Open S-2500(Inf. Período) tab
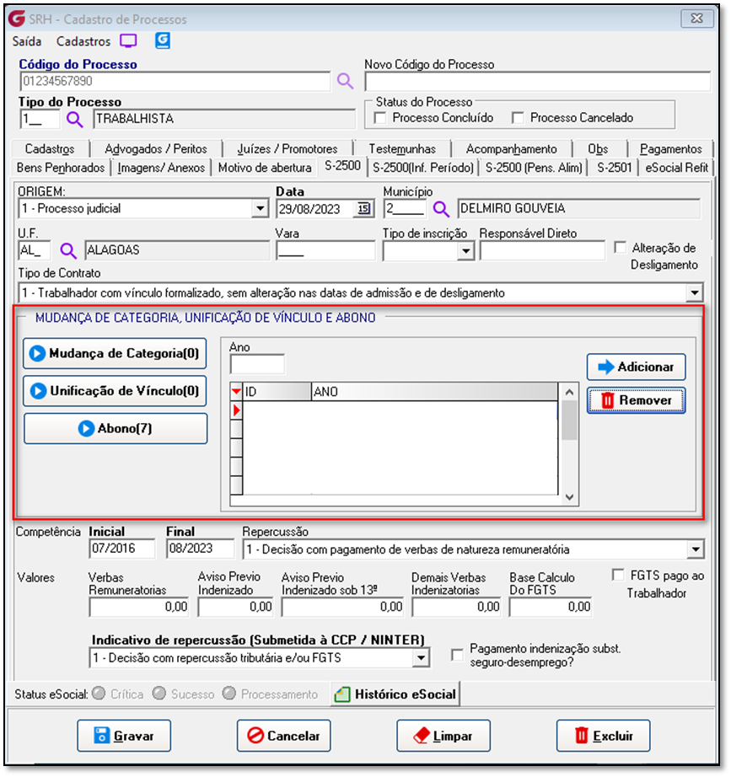Screen dimensions: 731x777 pos(423,168)
